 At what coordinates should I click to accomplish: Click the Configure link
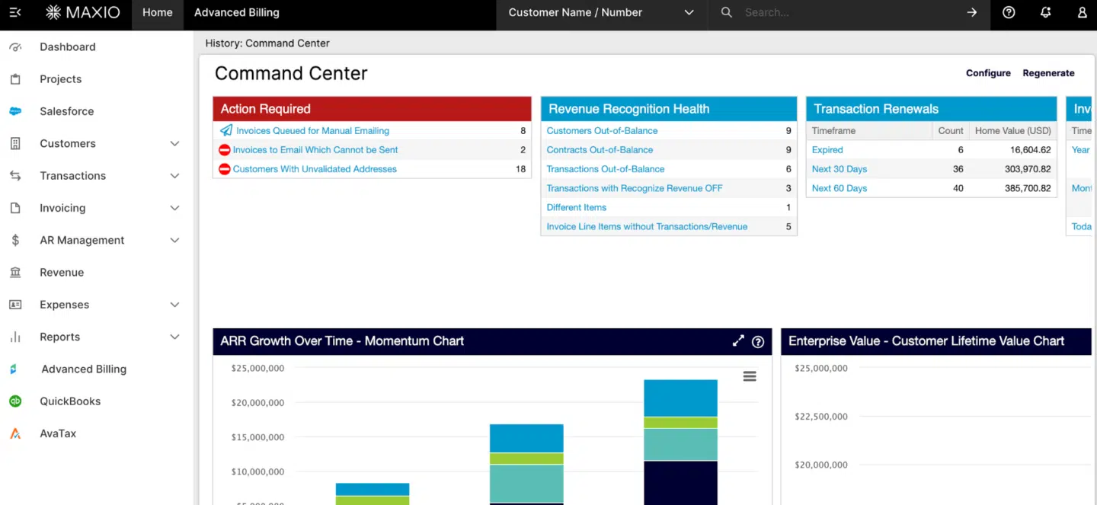pyautogui.click(x=988, y=72)
